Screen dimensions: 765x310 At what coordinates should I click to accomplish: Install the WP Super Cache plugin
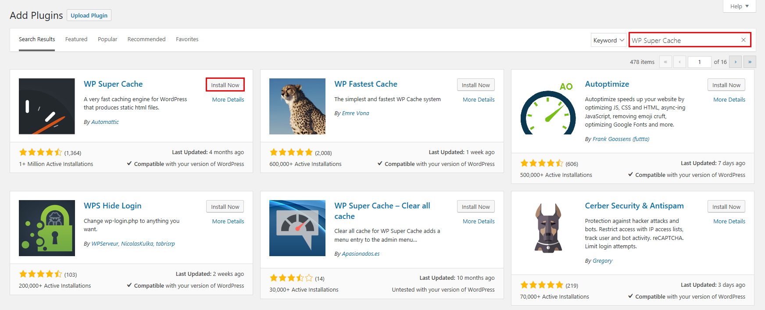coord(225,85)
